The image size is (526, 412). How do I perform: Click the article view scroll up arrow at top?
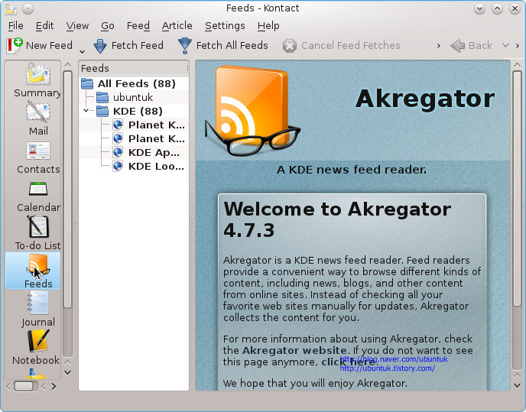click(x=517, y=65)
